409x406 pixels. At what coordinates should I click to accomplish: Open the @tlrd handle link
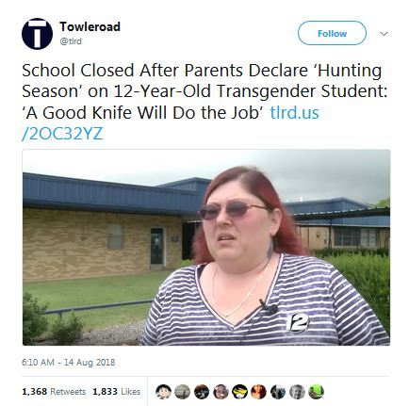(x=71, y=41)
